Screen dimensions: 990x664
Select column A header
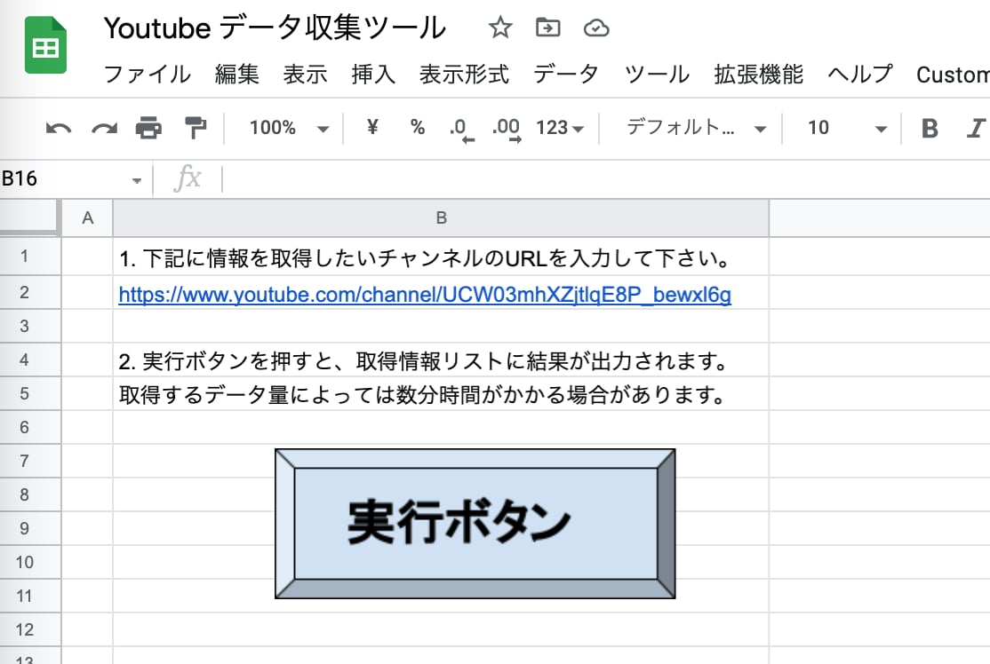click(87, 218)
